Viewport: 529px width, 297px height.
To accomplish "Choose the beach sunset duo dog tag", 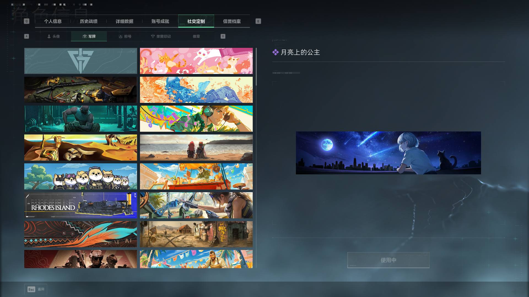I will click(196, 148).
